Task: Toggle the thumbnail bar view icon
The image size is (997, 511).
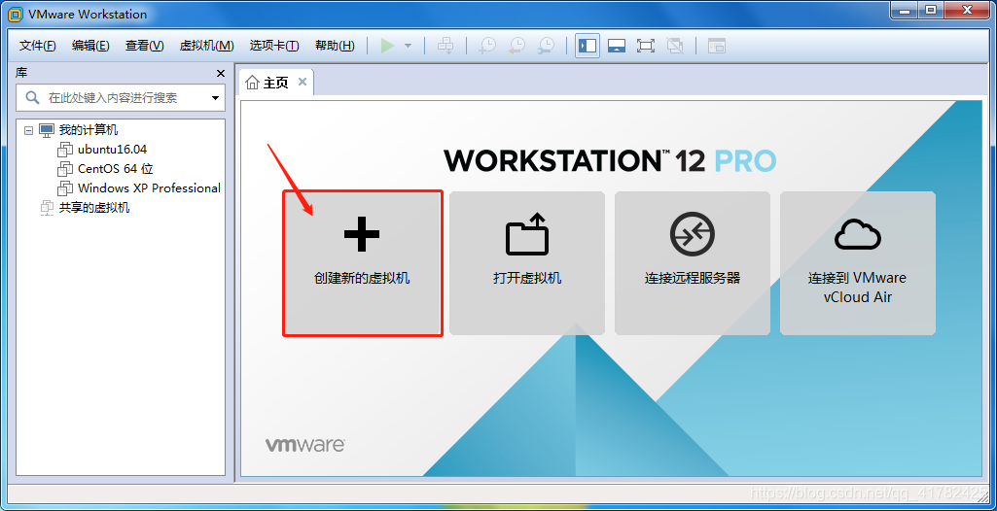Action: pos(617,46)
